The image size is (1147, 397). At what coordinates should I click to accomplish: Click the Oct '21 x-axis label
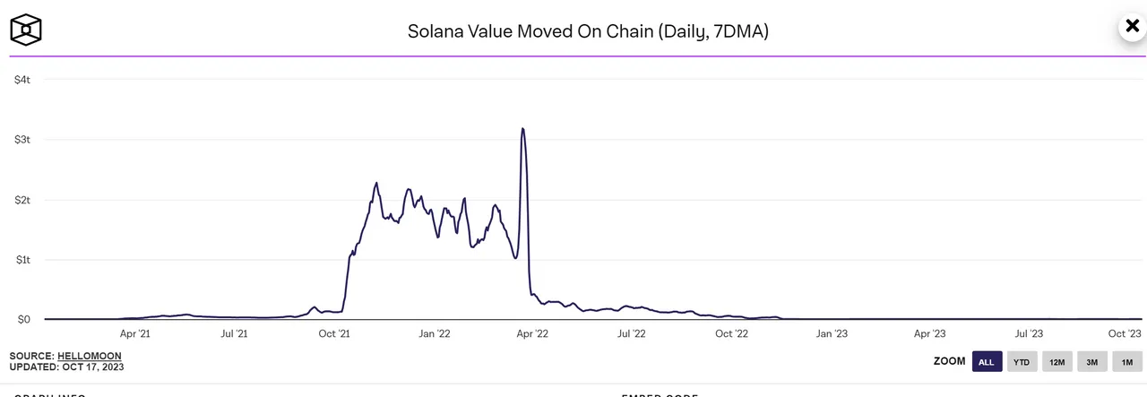point(333,333)
